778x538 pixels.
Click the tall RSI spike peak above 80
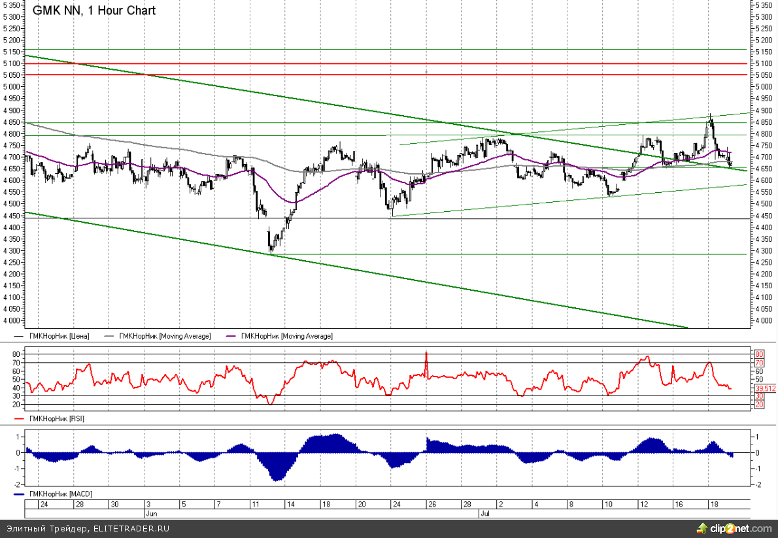(426, 353)
